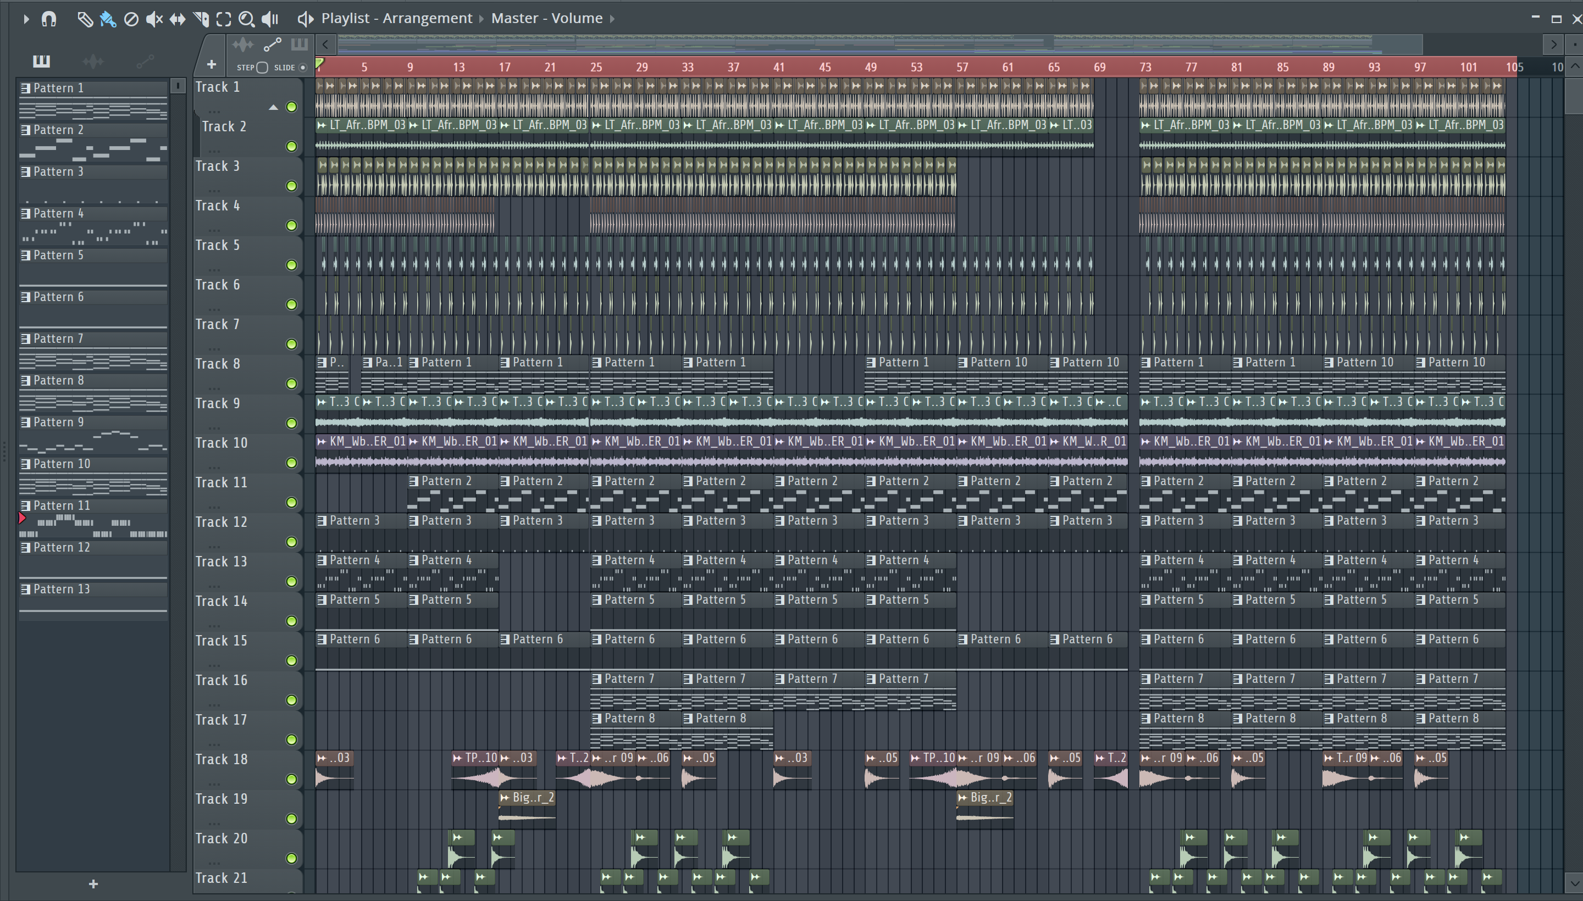Viewport: 1583px width, 901px height.
Task: Click first LT_Afr..BPM_03 clip menu icon
Action: [x=322, y=125]
